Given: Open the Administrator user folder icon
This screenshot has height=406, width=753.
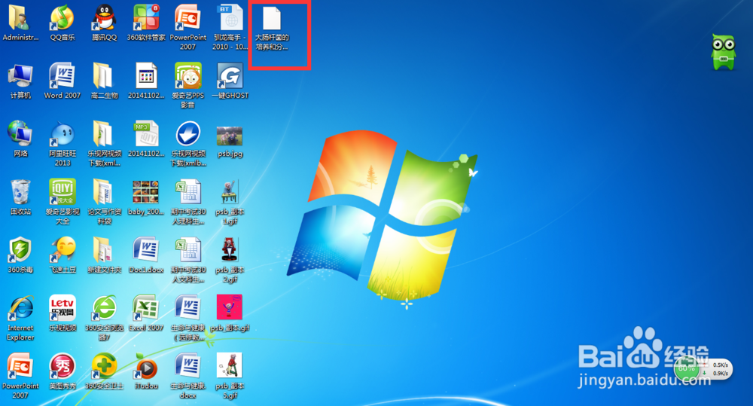Looking at the screenshot, I should [20, 18].
